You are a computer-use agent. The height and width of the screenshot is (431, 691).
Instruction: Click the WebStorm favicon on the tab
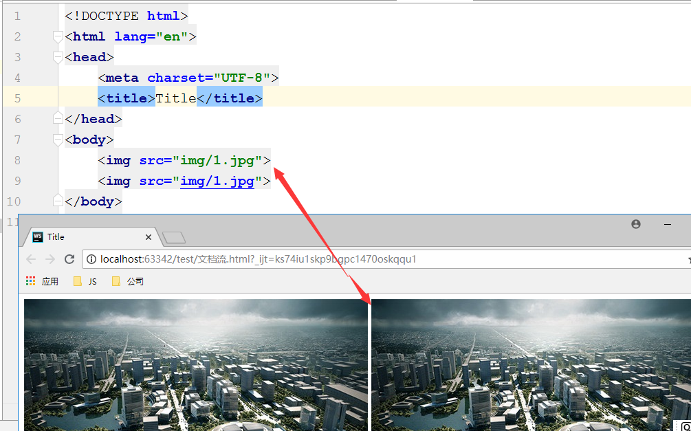click(x=38, y=237)
